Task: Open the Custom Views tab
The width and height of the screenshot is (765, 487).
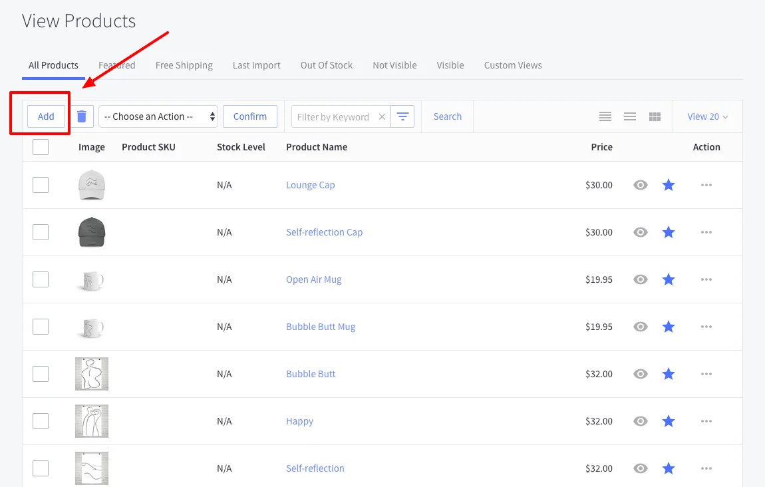Action: coord(513,65)
